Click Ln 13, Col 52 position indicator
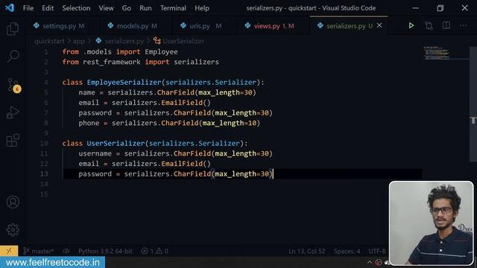 (x=306, y=252)
